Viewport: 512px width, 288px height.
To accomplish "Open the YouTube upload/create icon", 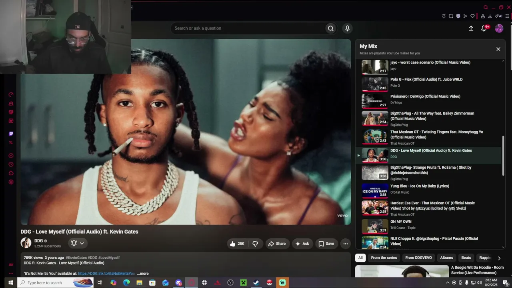I will coord(471,28).
